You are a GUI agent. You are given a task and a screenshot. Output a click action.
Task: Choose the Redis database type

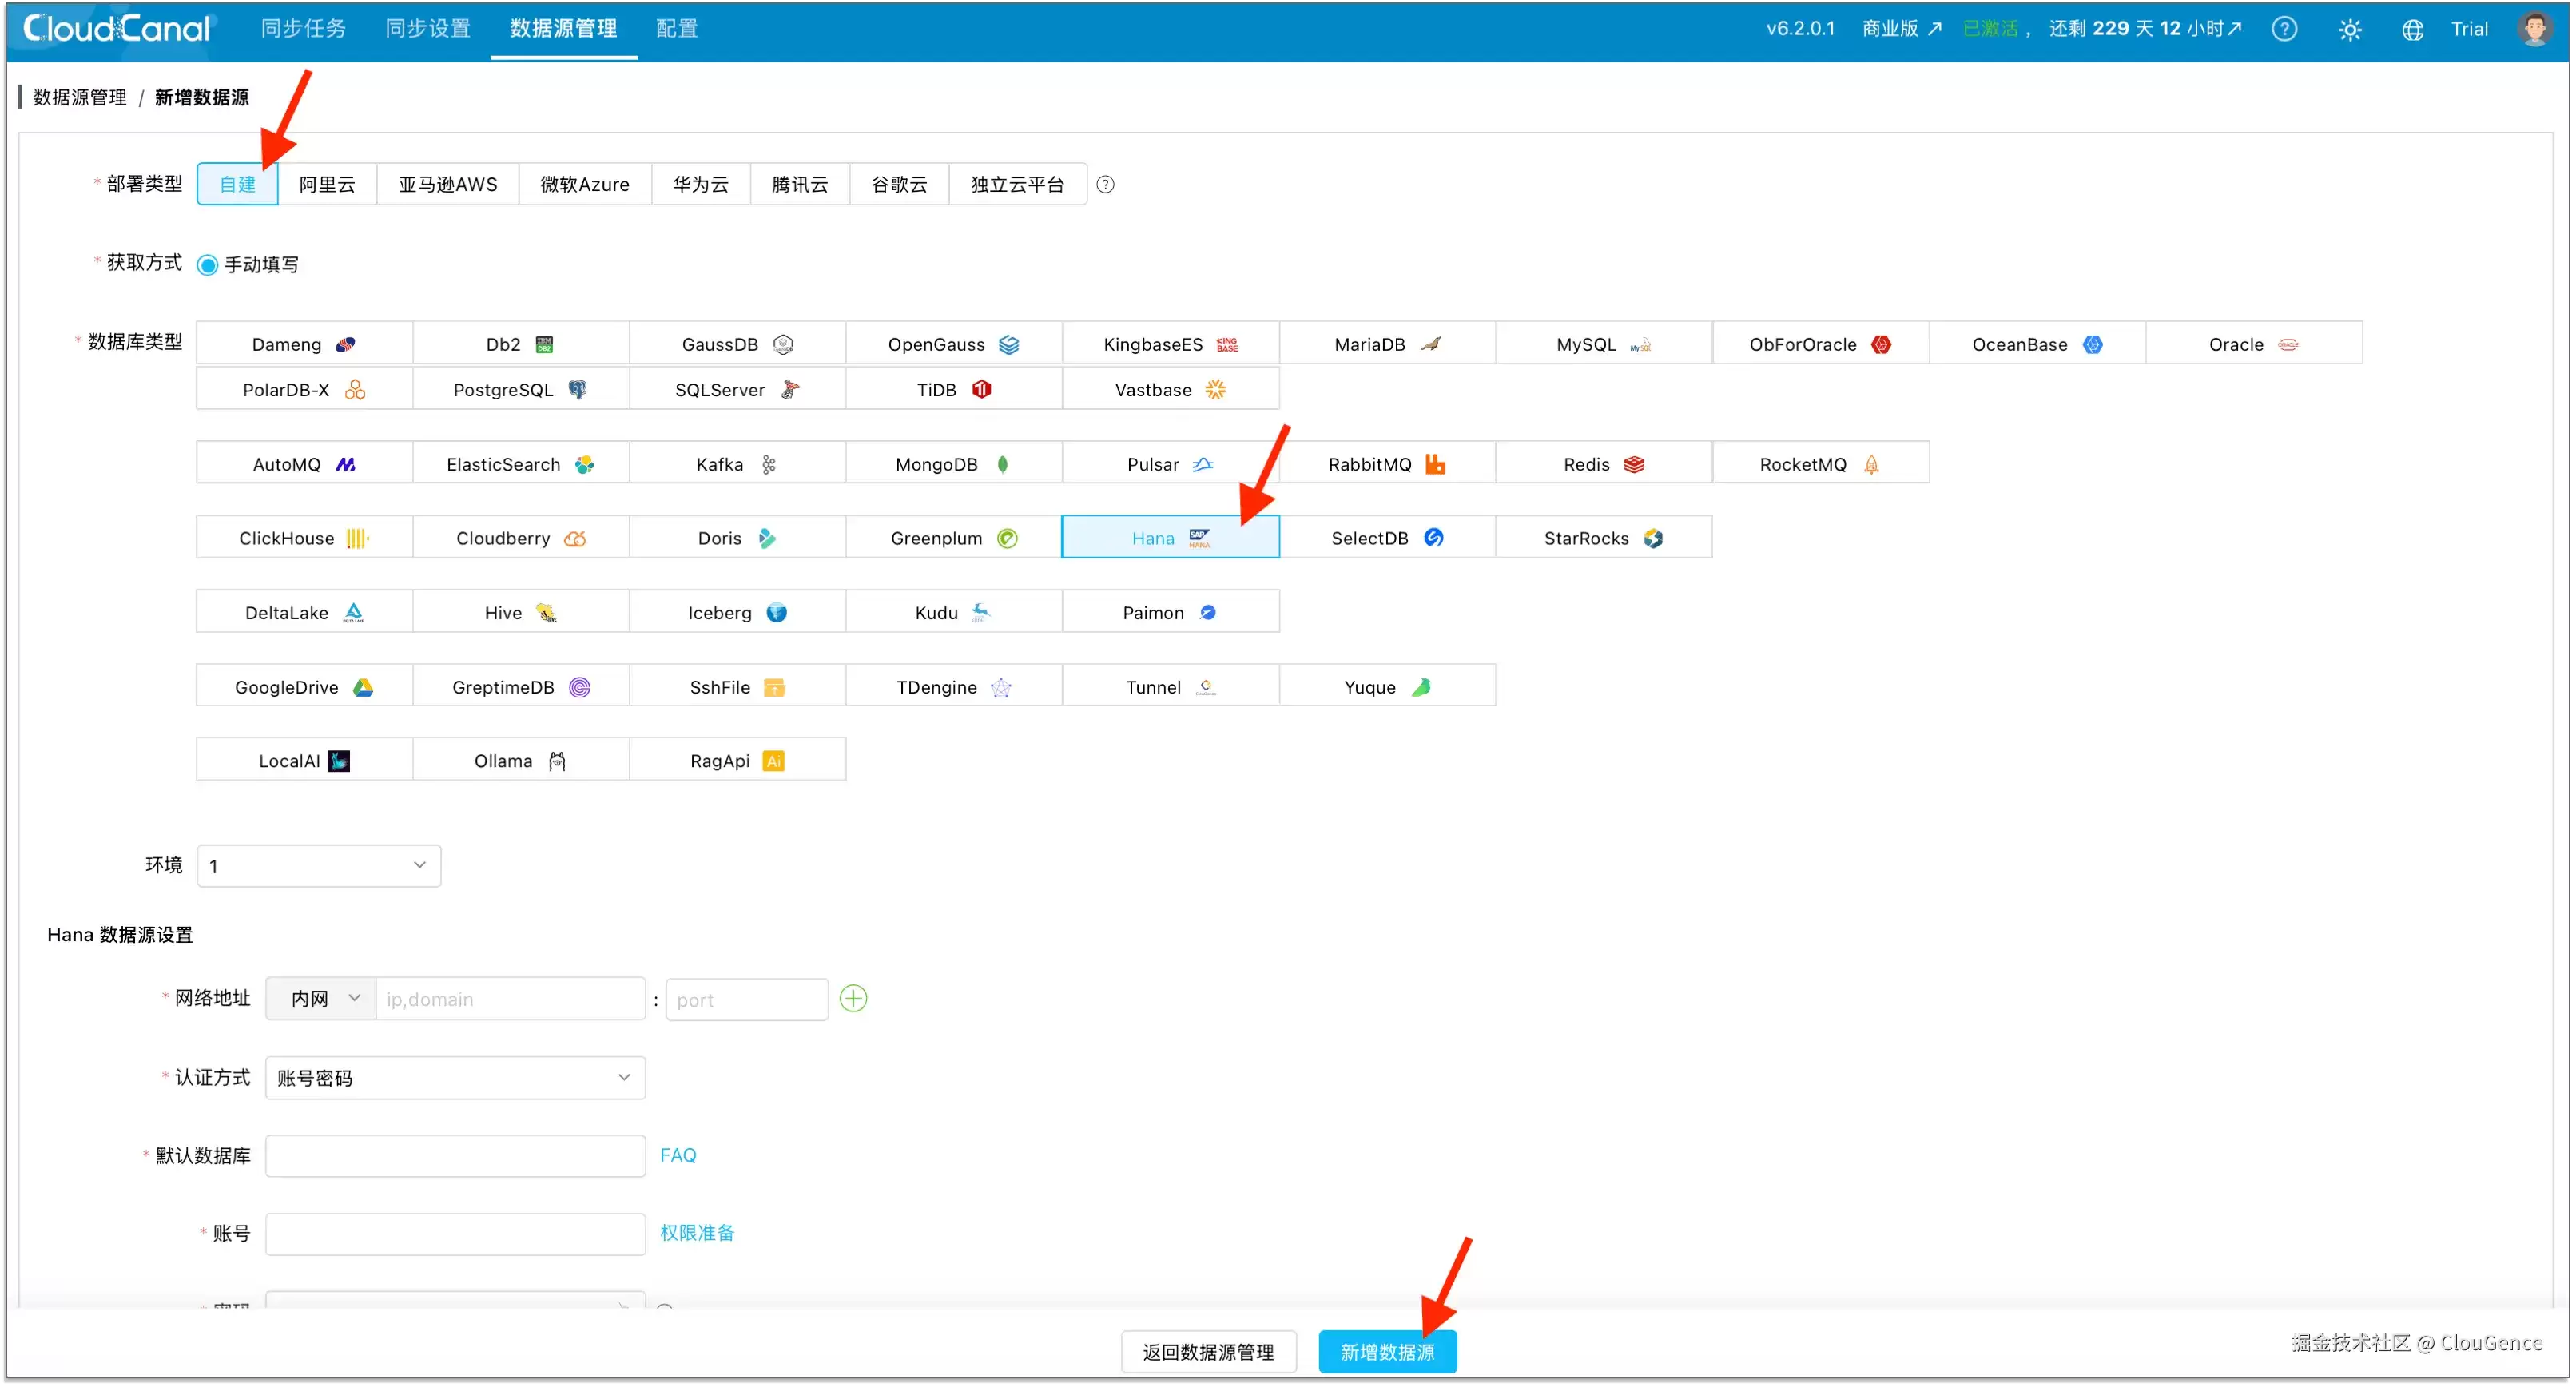pyautogui.click(x=1603, y=463)
